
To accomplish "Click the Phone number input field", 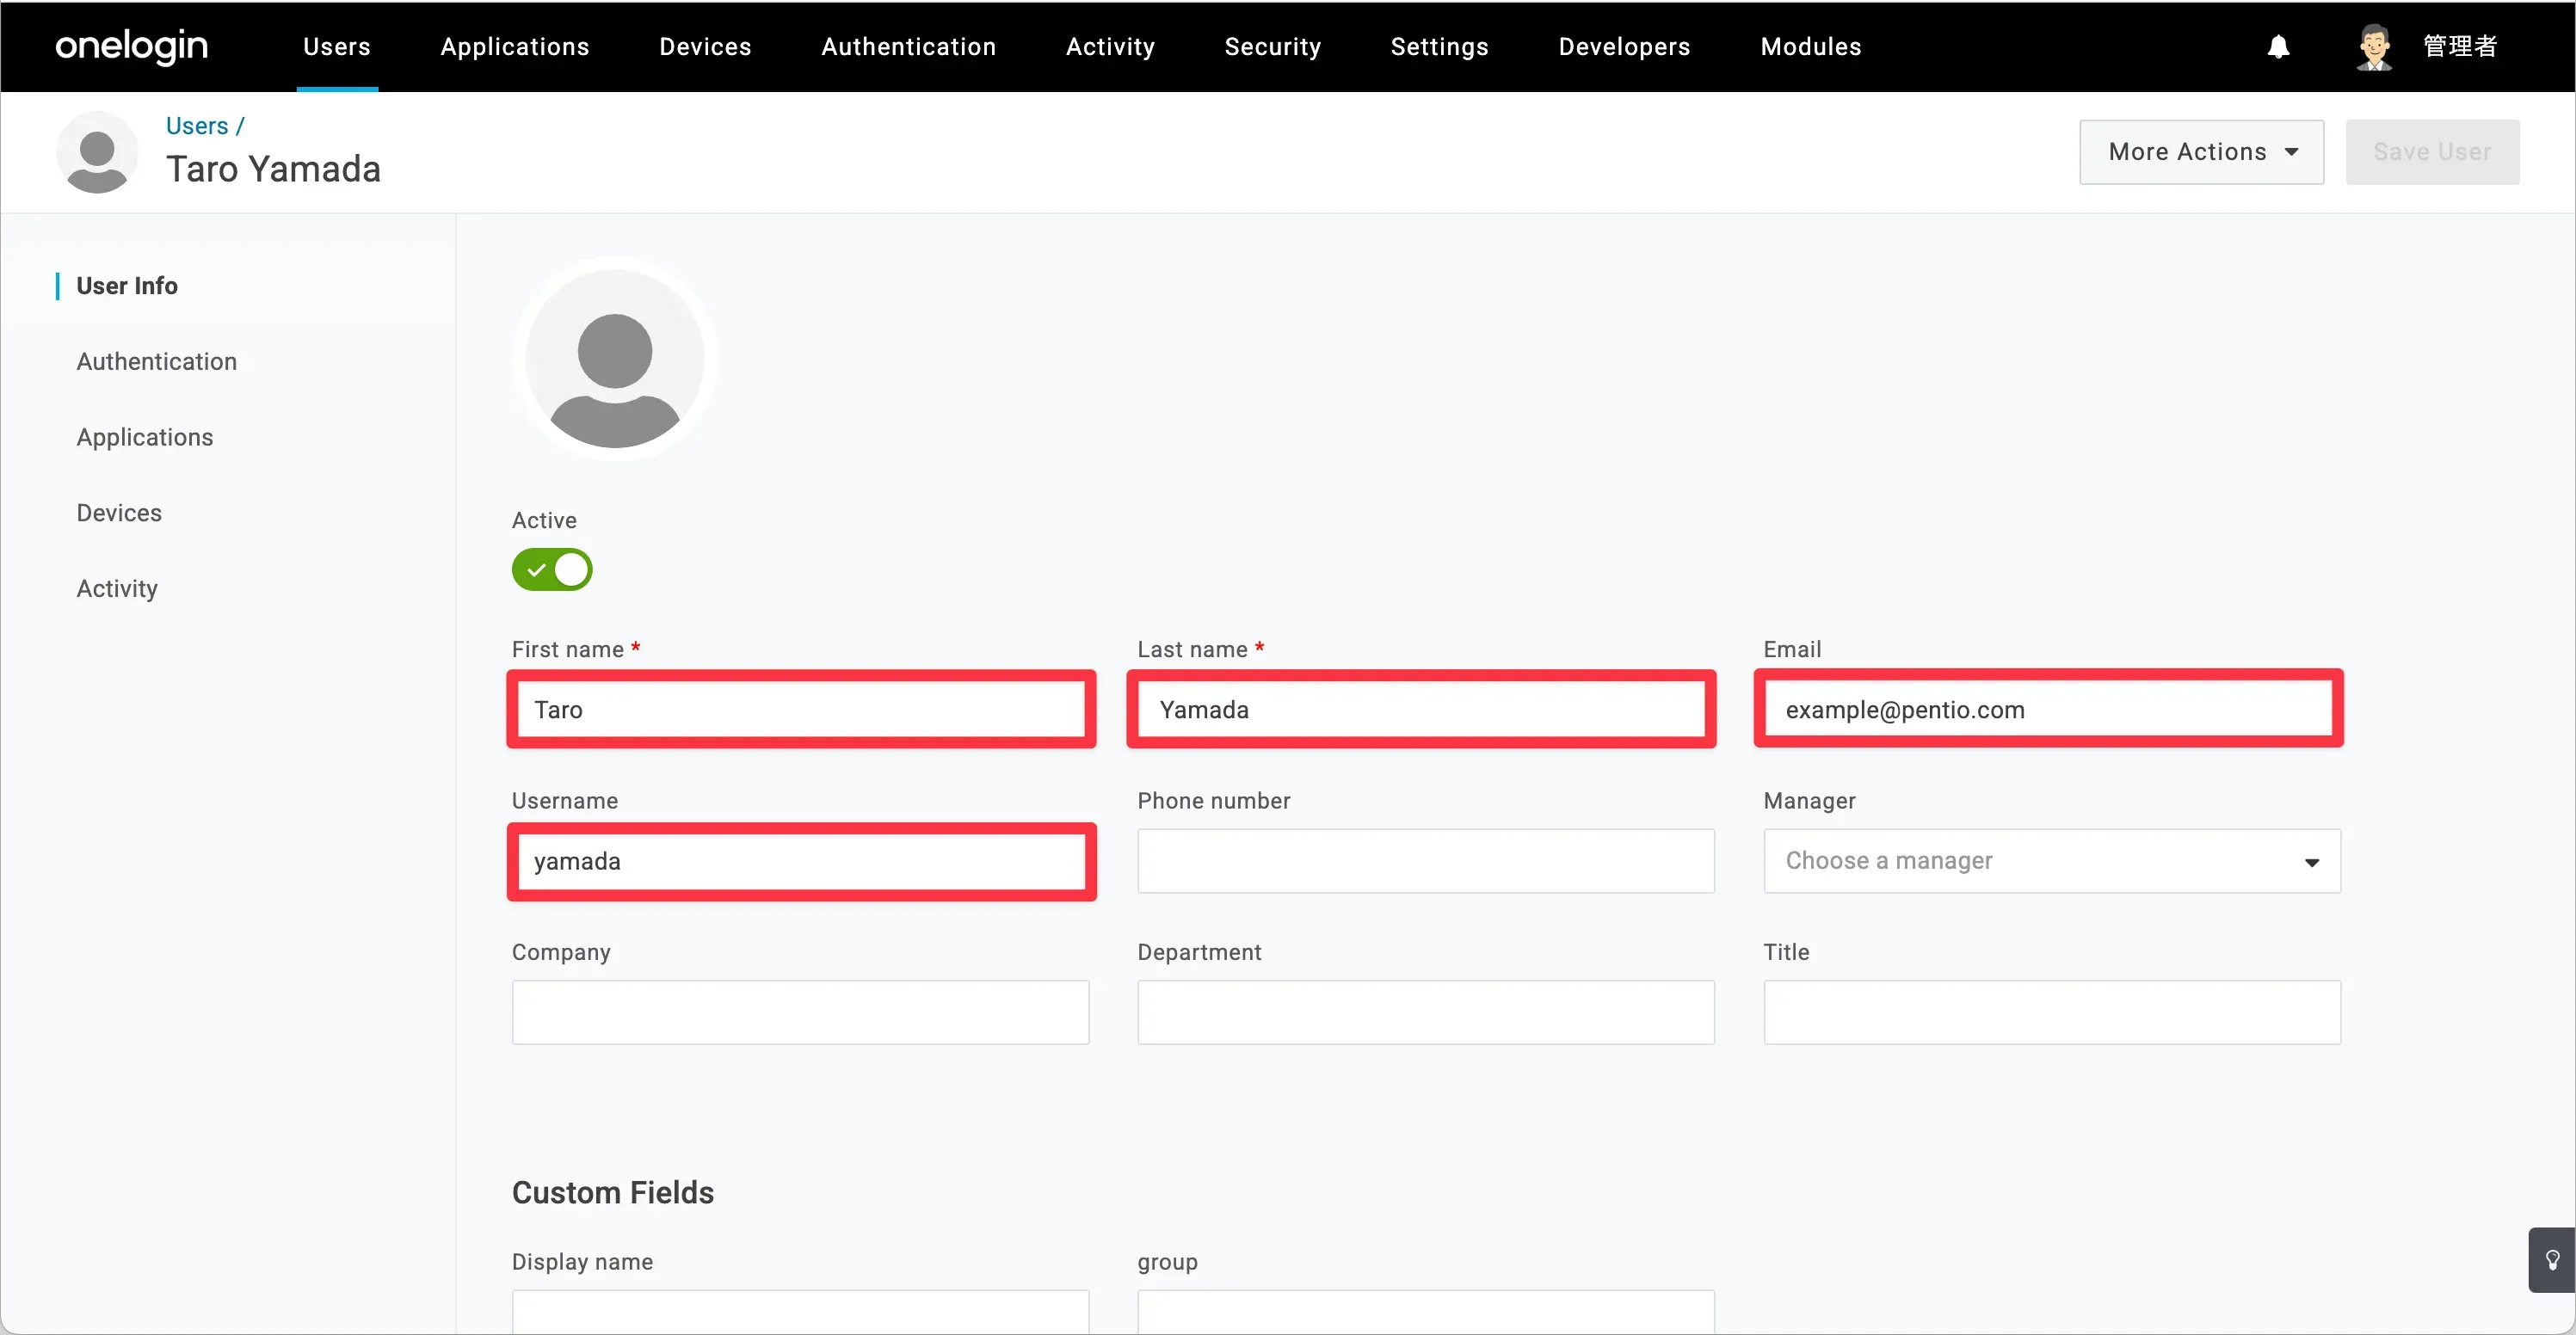I will (x=1425, y=861).
